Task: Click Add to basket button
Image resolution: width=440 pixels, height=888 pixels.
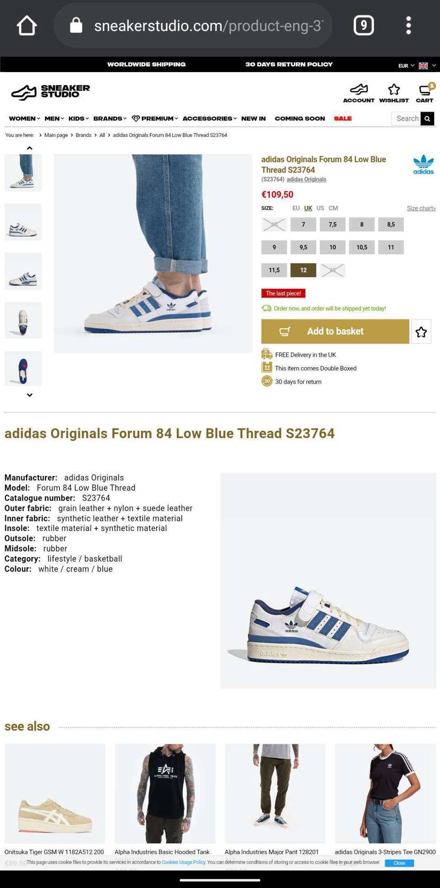Action: click(335, 332)
